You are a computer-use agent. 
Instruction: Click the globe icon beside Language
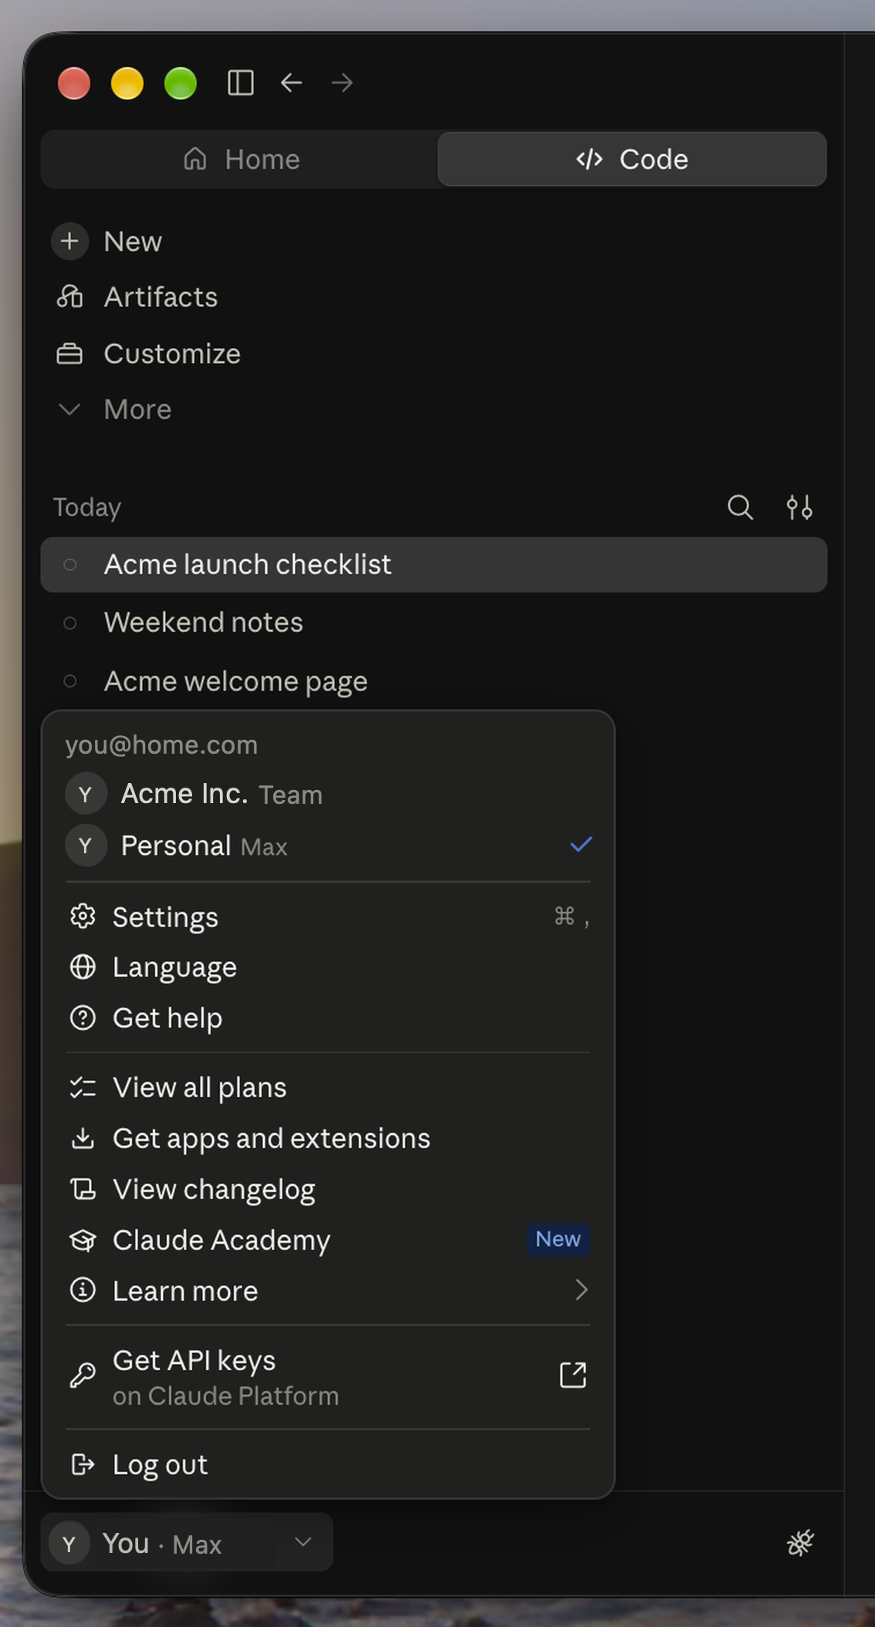(x=83, y=967)
